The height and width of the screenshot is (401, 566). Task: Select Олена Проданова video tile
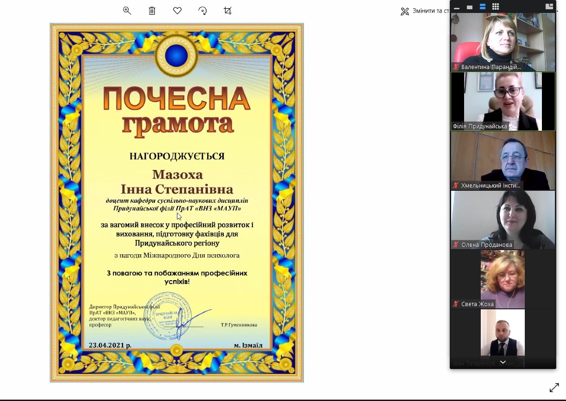point(503,219)
